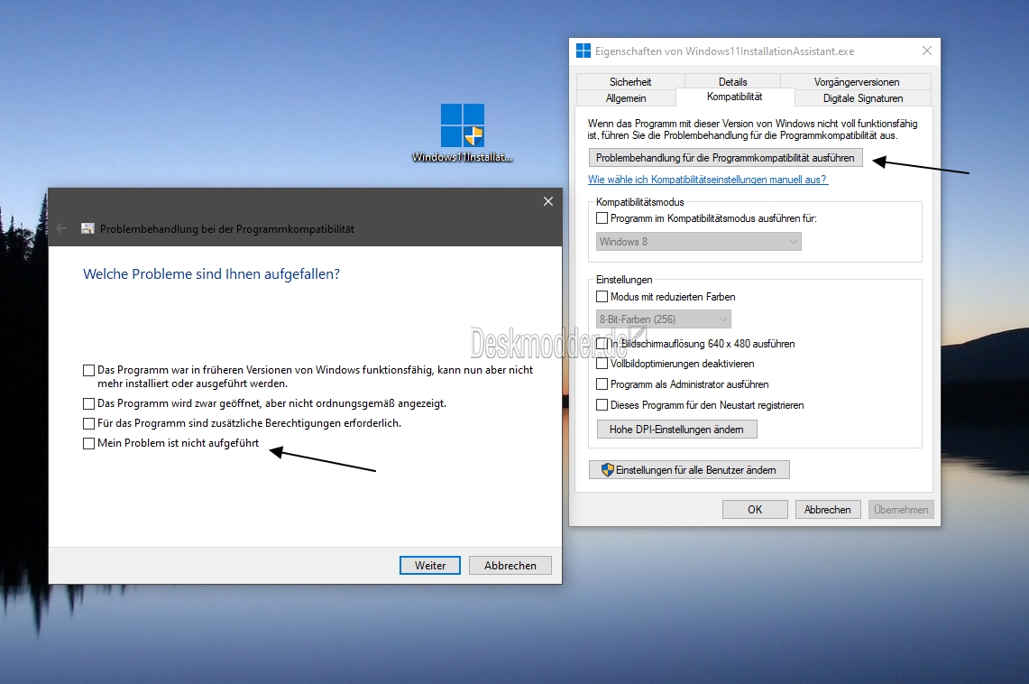
Task: Switch to the Sicherheit tab
Action: tap(630, 81)
